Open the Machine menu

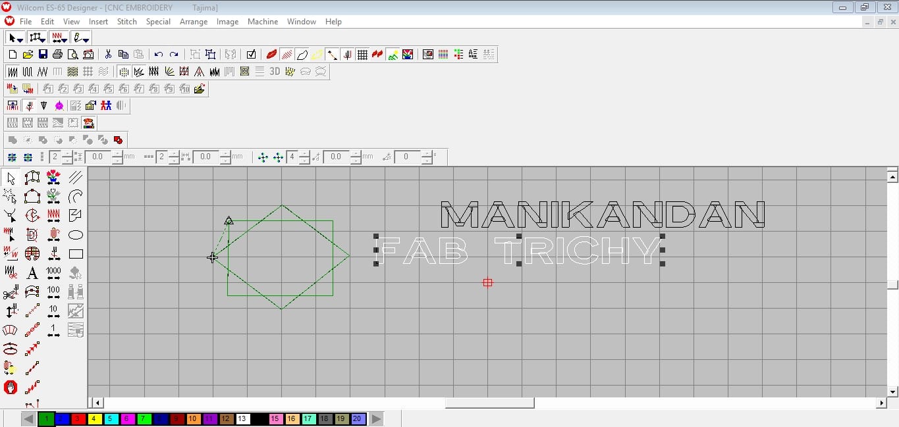(263, 22)
